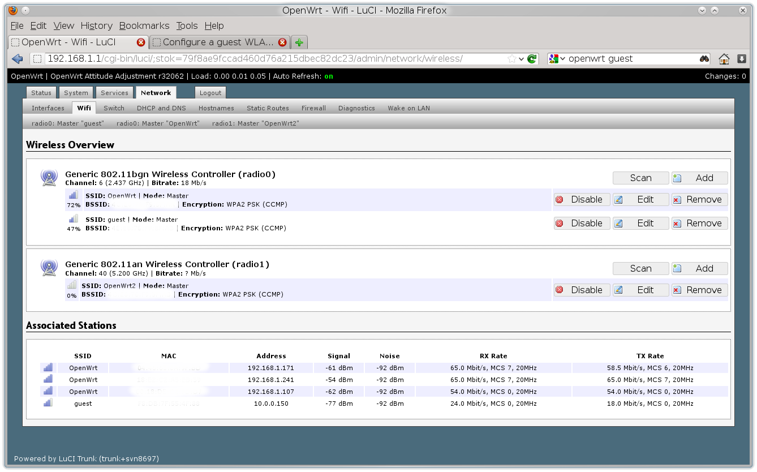Disable the guest SSID network

pyautogui.click(x=582, y=223)
